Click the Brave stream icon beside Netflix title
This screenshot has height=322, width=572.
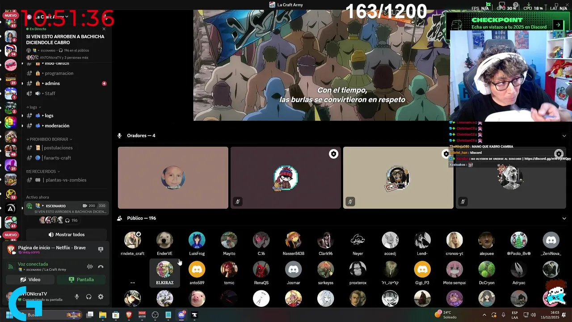pos(11,249)
